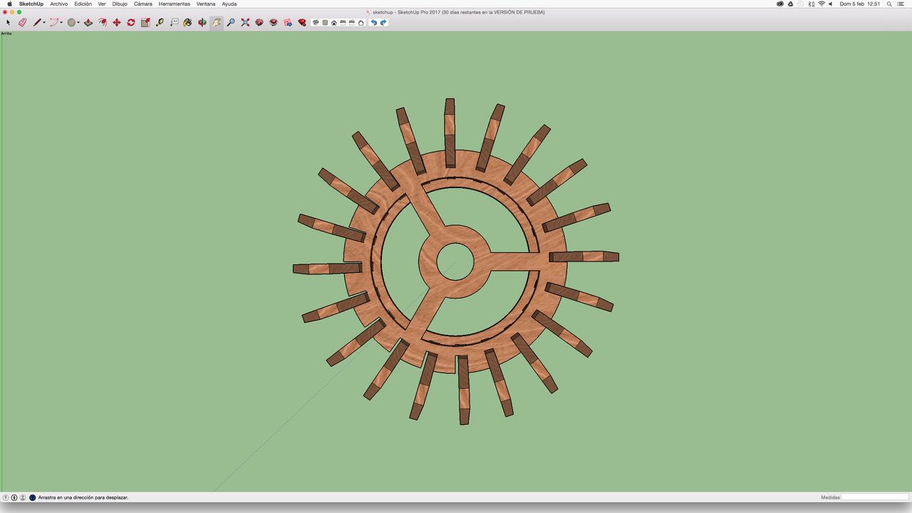Activate the Orbit tool

point(202,23)
